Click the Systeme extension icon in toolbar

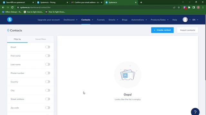click(x=184, y=7)
